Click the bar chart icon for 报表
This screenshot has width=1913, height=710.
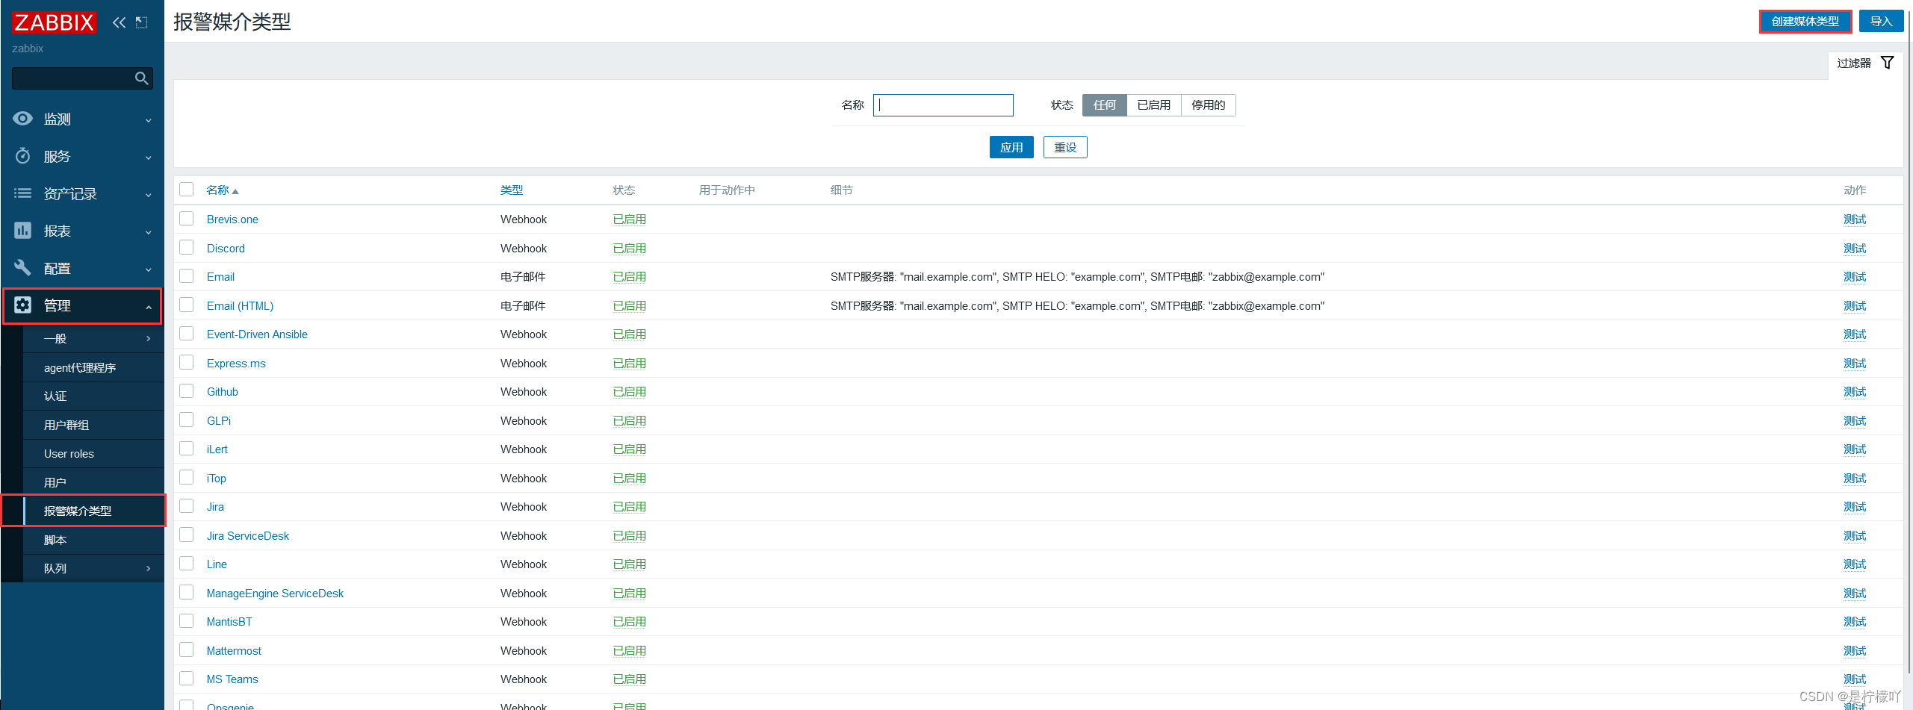point(23,231)
